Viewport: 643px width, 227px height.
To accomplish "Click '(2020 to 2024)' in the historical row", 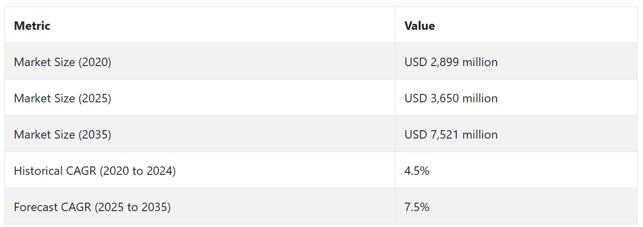I will tap(137, 171).
